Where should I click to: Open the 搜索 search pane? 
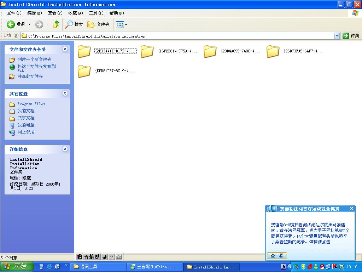coord(74,24)
